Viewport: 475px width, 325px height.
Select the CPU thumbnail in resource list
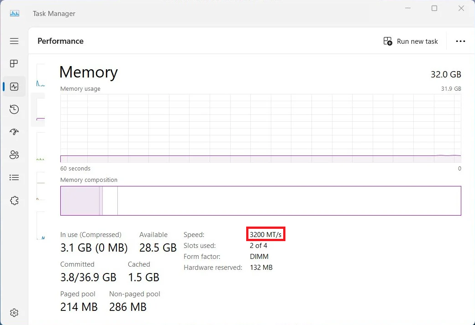(x=41, y=76)
